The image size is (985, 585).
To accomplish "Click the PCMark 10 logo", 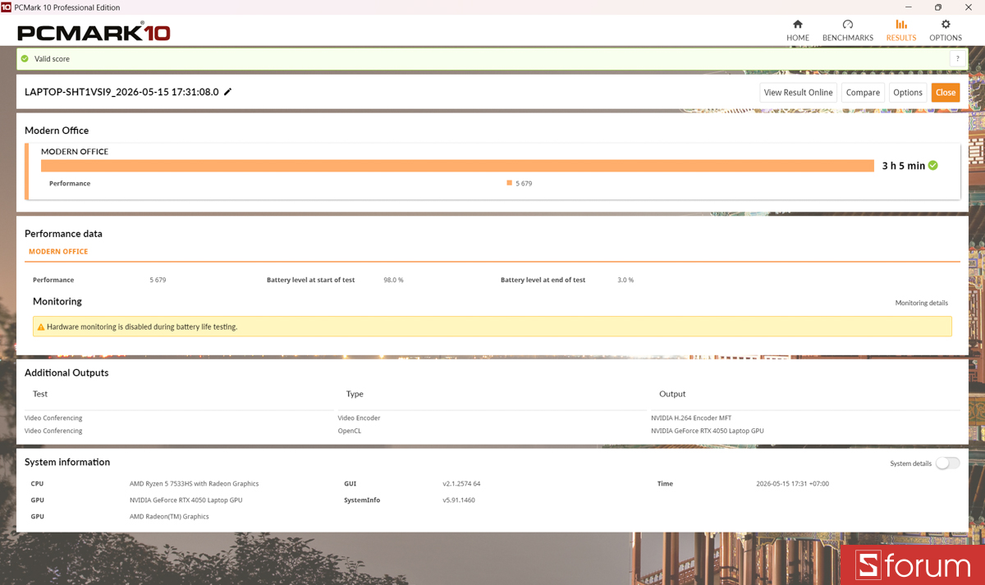I will coord(94,33).
